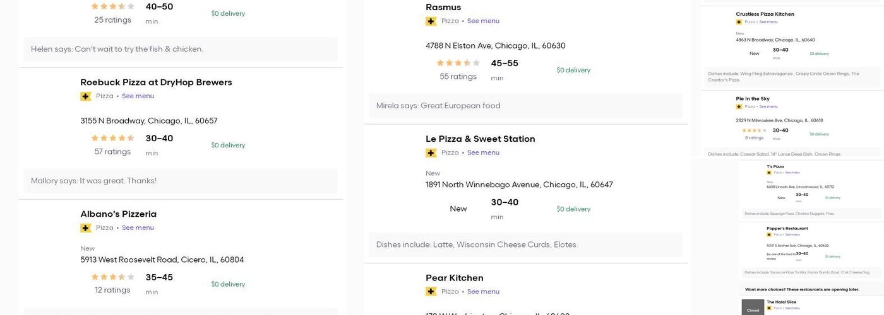884x315 pixels.
Task: Click the yellow plus badge under Rasmus
Action: pyautogui.click(x=431, y=21)
